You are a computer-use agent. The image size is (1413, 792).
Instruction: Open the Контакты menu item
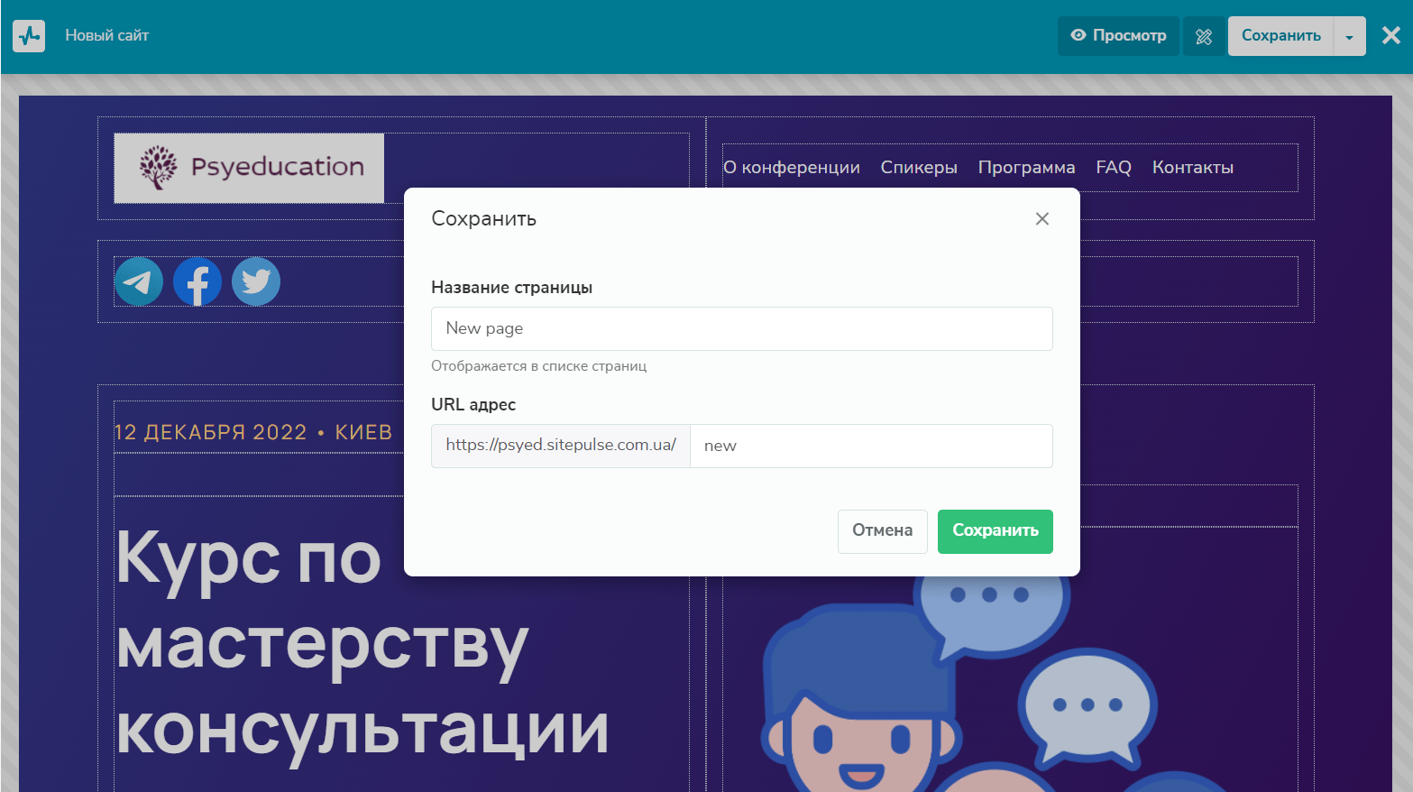1193,168
